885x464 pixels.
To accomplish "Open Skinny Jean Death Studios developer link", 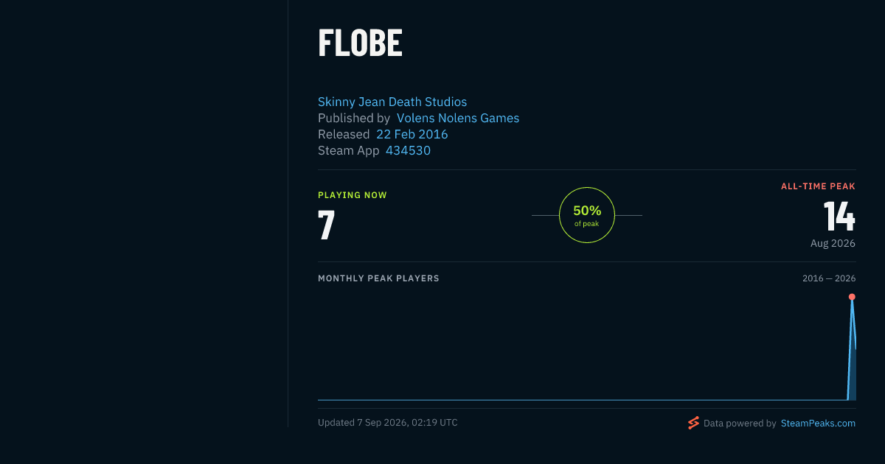I will [x=392, y=102].
